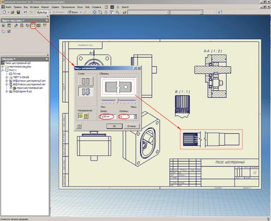Select the rectangular break style

pyautogui.click(x=86, y=81)
